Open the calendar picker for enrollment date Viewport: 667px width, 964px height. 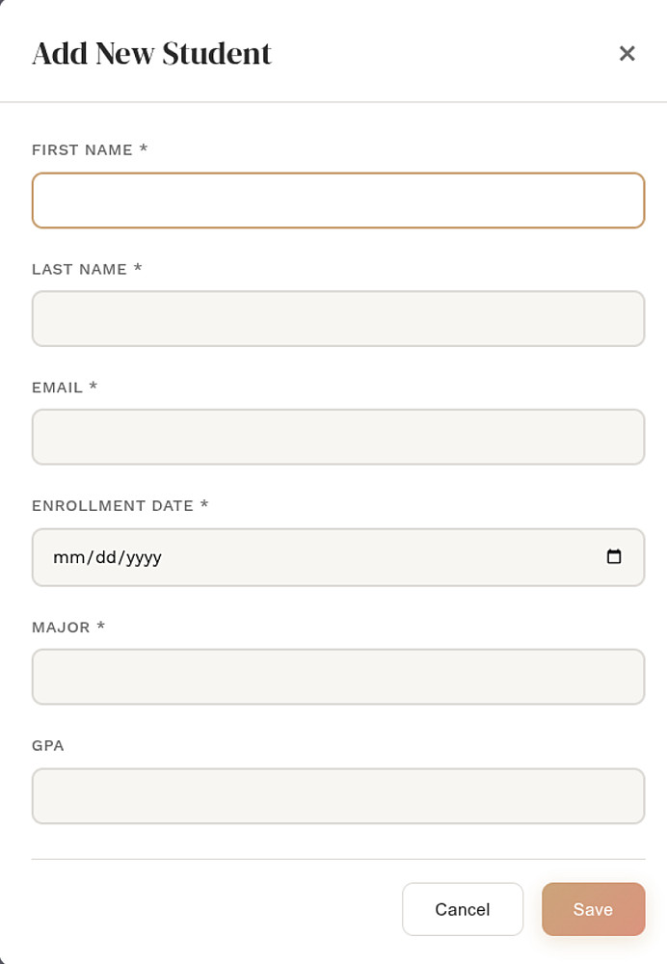point(614,556)
